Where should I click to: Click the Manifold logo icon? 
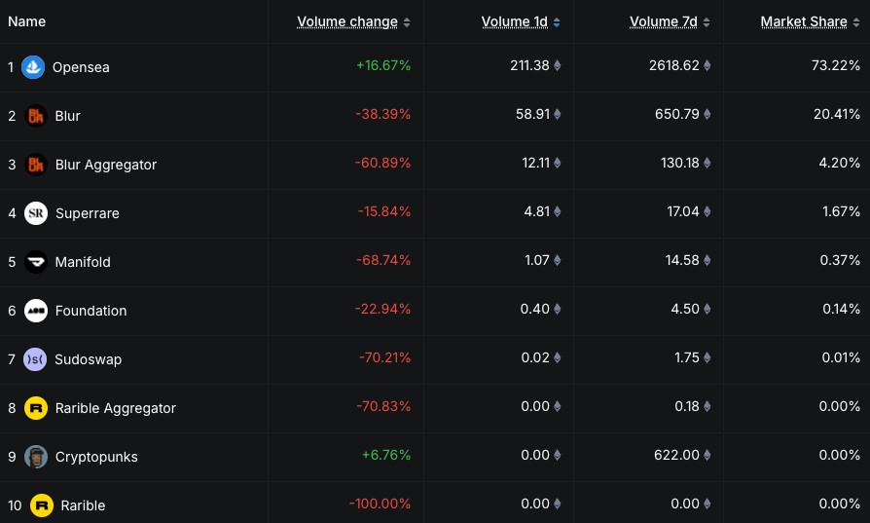pos(36,262)
